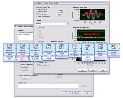The height and width of the screenshot is (98, 123).
Task: Click the Display Message to User icon
Action: pyautogui.click(x=114, y=46)
